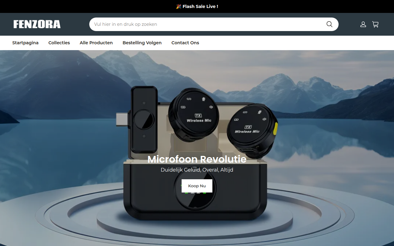The width and height of the screenshot is (394, 246).
Task: Click the FENZORA logo
Action: [37, 24]
